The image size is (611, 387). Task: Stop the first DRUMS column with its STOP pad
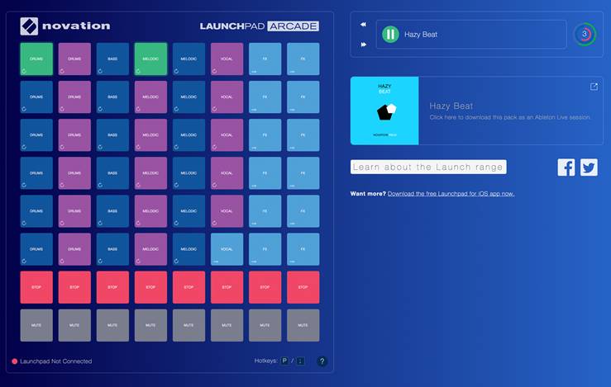tap(36, 287)
